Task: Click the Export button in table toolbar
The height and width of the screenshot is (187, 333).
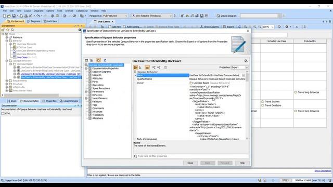Action: (x=228, y=27)
